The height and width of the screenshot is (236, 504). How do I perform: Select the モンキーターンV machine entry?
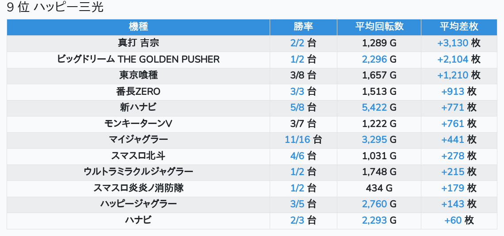click(138, 124)
